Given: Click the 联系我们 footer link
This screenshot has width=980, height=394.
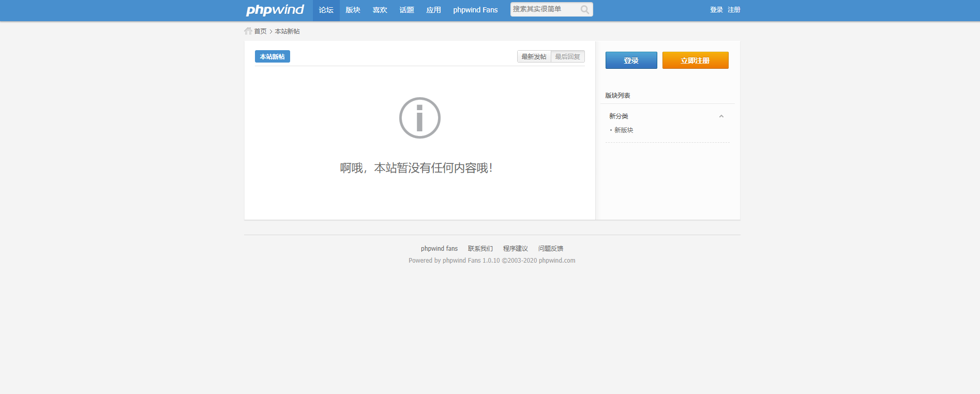Looking at the screenshot, I should point(480,249).
